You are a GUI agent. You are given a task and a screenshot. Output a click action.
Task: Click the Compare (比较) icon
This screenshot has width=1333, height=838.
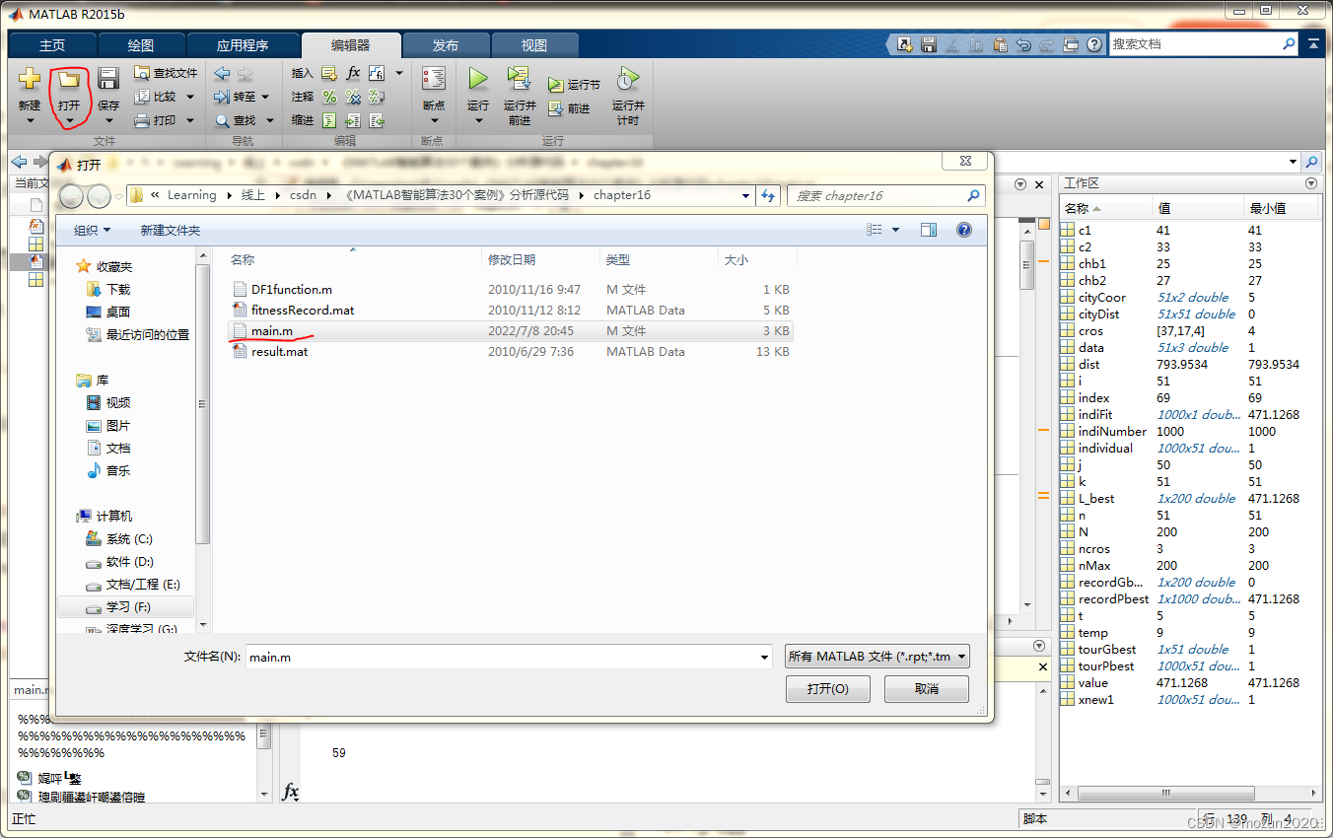[142, 97]
